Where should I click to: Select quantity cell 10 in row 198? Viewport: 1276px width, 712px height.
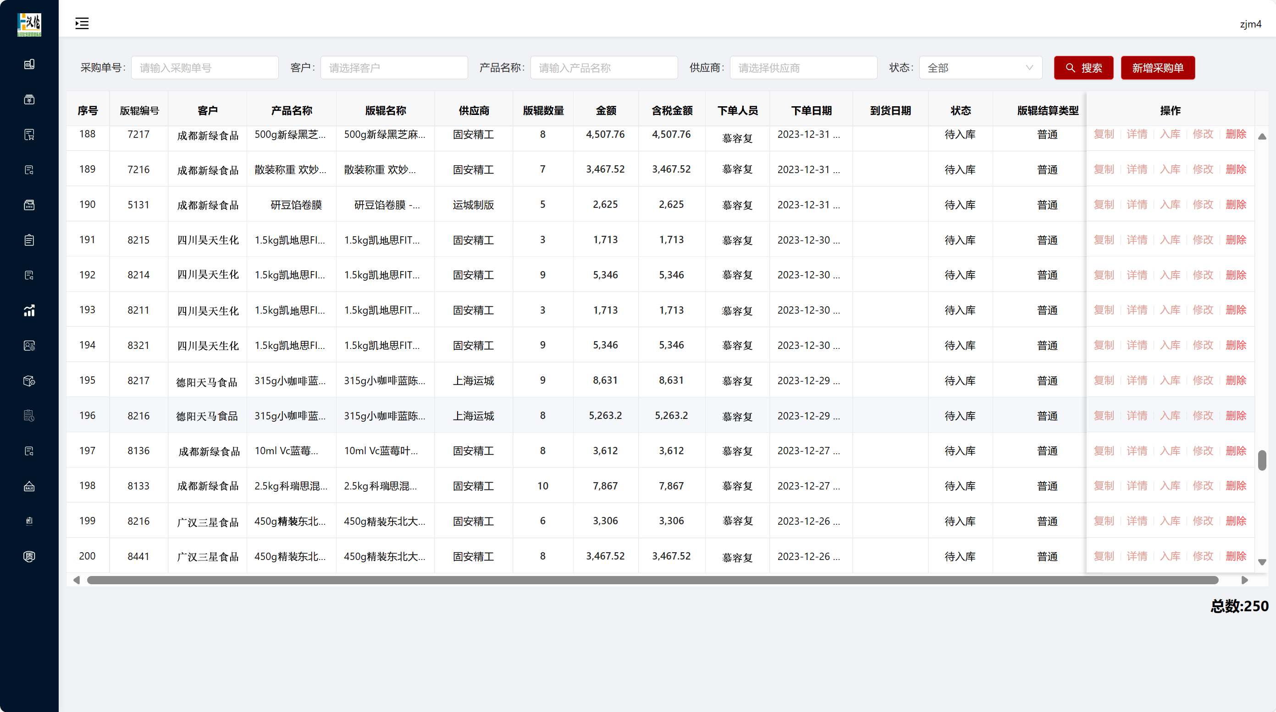[542, 486]
